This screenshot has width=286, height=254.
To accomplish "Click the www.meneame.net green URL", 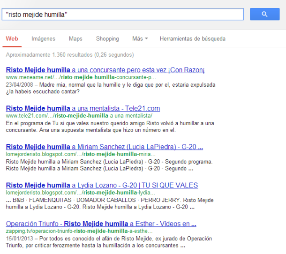I will point(81,77).
